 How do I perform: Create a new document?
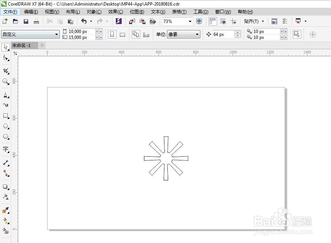click(x=5, y=21)
